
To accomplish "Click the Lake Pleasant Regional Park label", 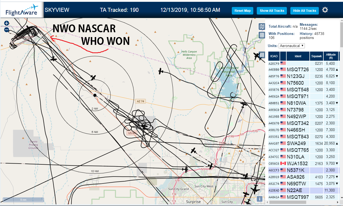I will coord(229,72).
